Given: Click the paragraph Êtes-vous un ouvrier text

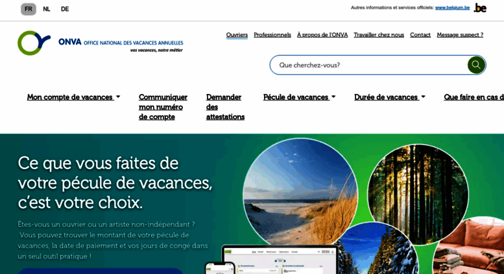Looking at the screenshot, I should [112, 240].
